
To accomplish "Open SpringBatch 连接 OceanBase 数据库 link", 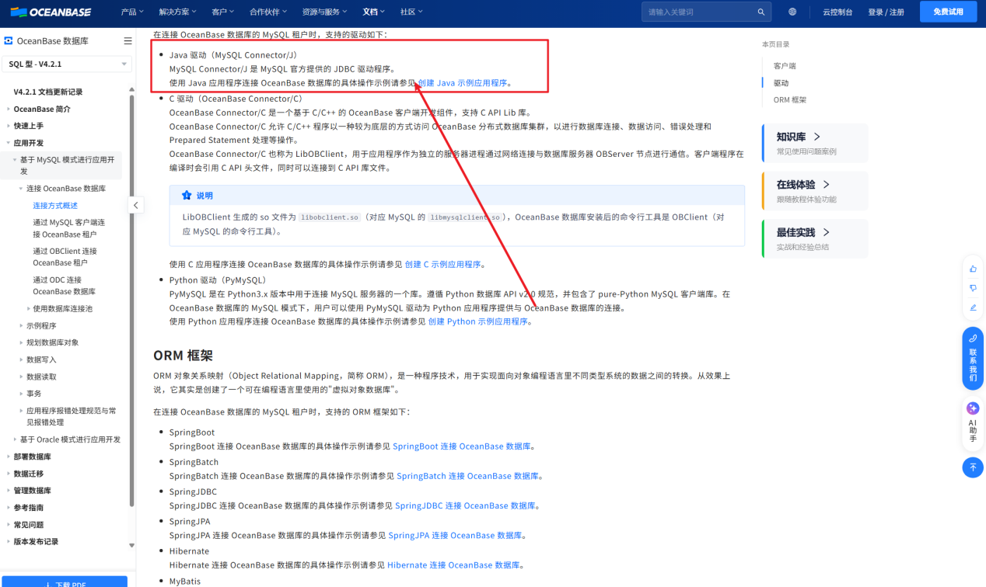I will click(468, 476).
